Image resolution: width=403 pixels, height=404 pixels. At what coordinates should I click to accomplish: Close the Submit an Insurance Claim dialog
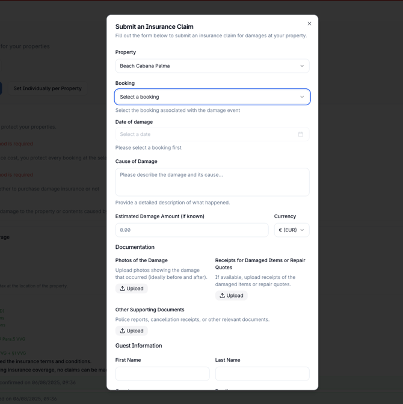click(x=309, y=23)
